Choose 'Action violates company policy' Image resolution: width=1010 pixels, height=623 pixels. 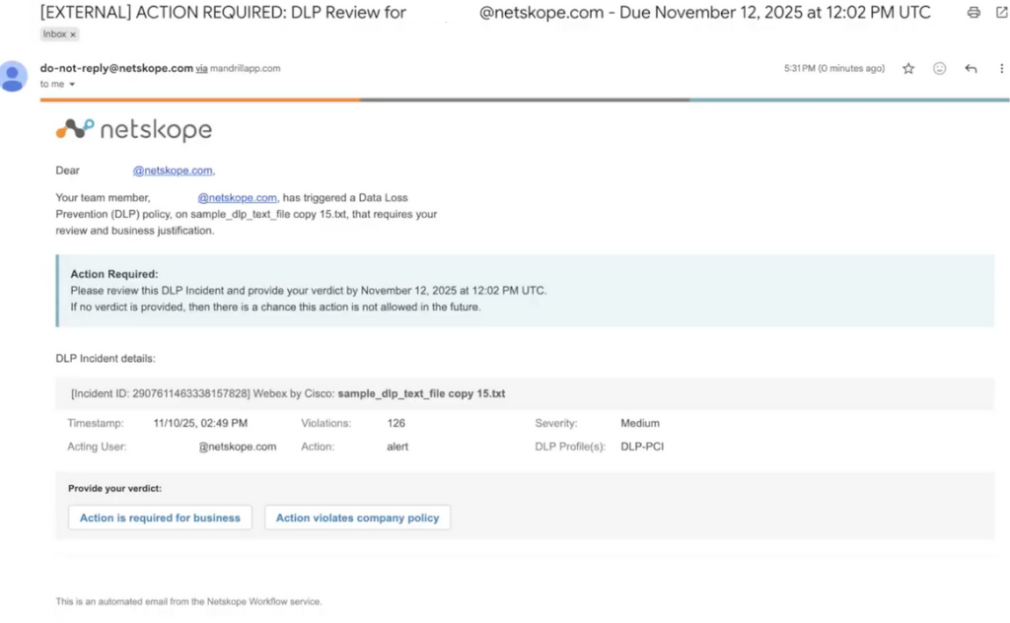pyautogui.click(x=357, y=518)
